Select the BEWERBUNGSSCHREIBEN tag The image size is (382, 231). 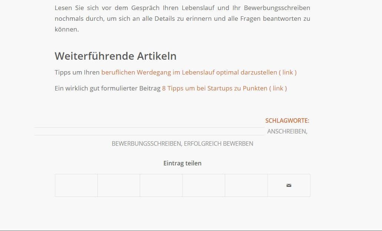(x=146, y=143)
